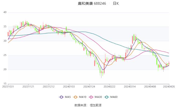Jump to the 20240103 date axis label
Screen dimensions: 176x107
tap(69, 86)
